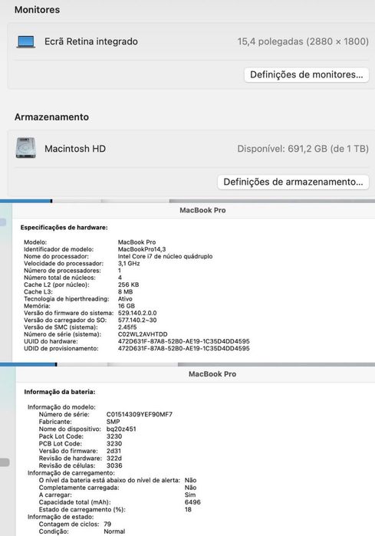This screenshot has height=536, width=375.
Task: Open Definições de armazenamento button
Action: click(293, 182)
